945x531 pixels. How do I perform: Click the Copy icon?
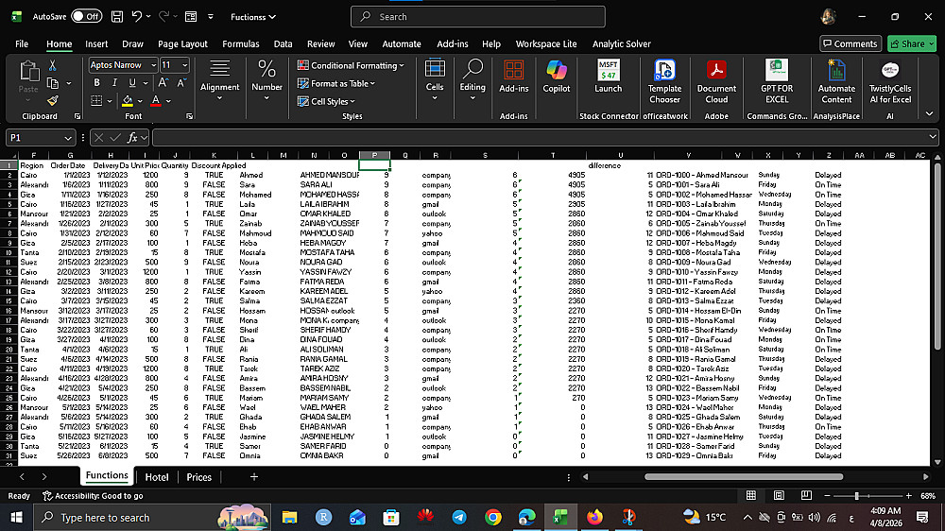(53, 83)
